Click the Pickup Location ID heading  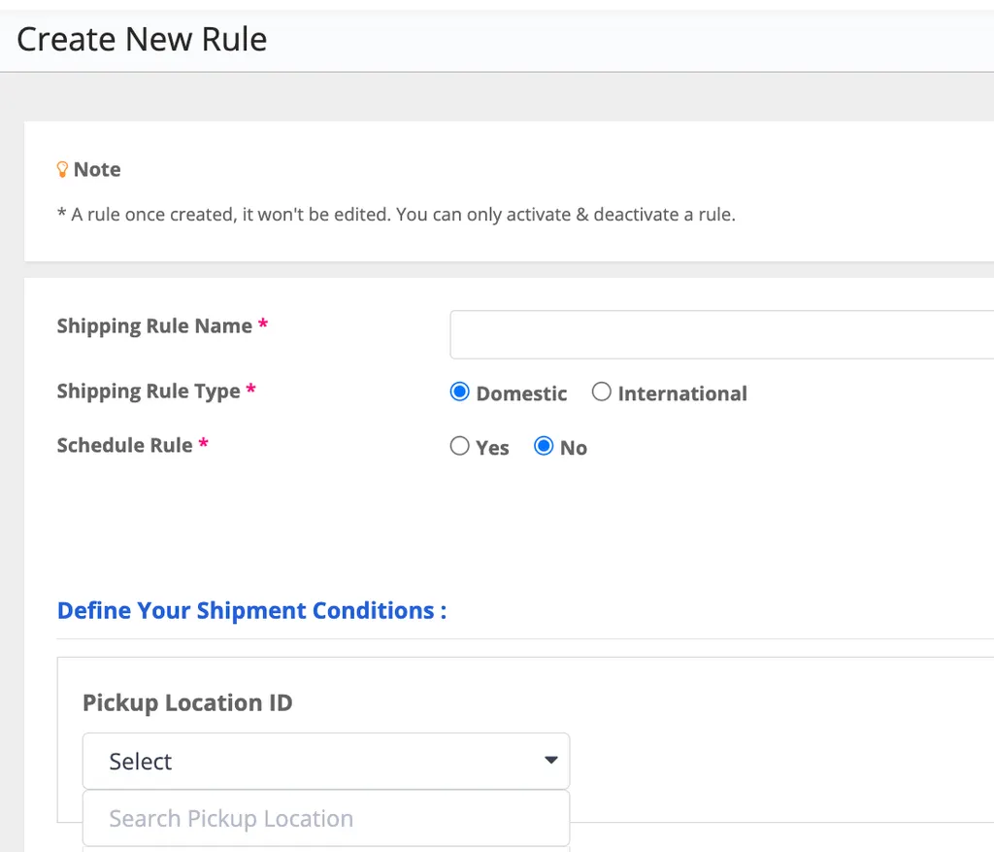187,702
